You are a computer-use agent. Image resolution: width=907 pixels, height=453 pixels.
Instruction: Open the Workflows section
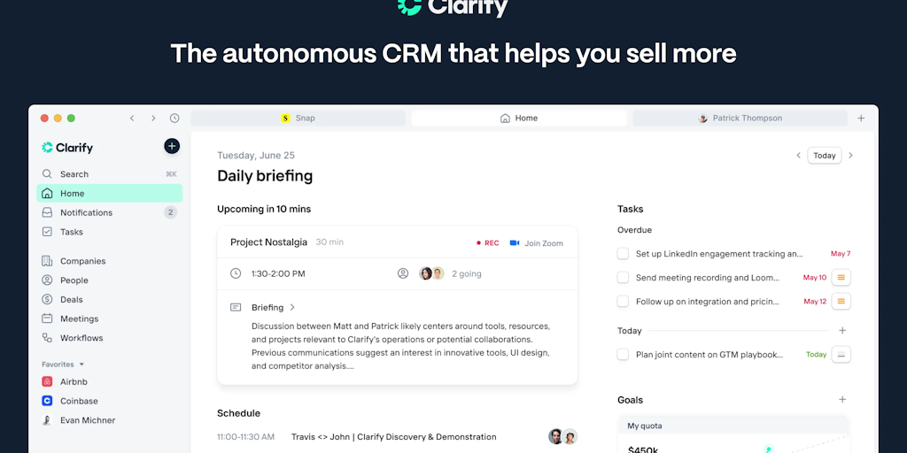[109, 337]
